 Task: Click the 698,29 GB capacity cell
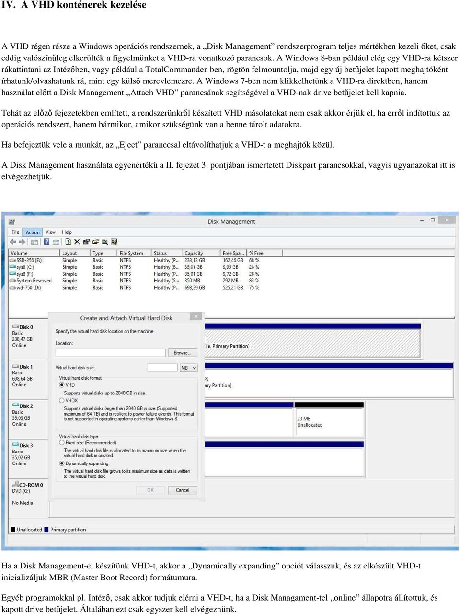[x=195, y=288]
